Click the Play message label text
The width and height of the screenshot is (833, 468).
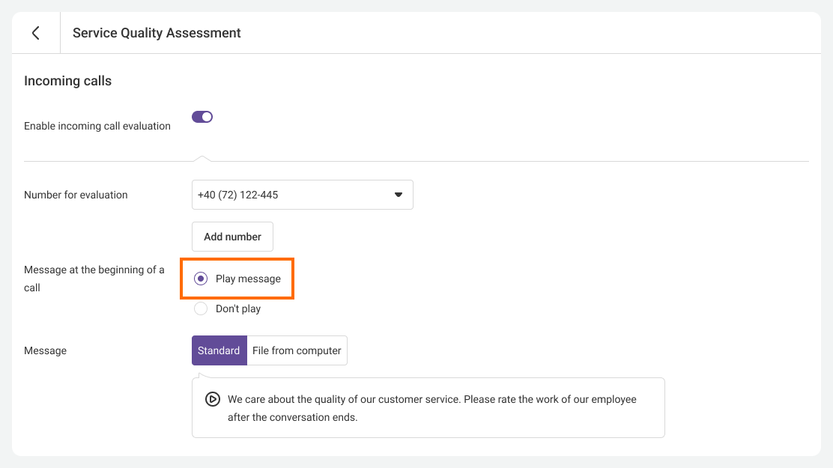248,279
